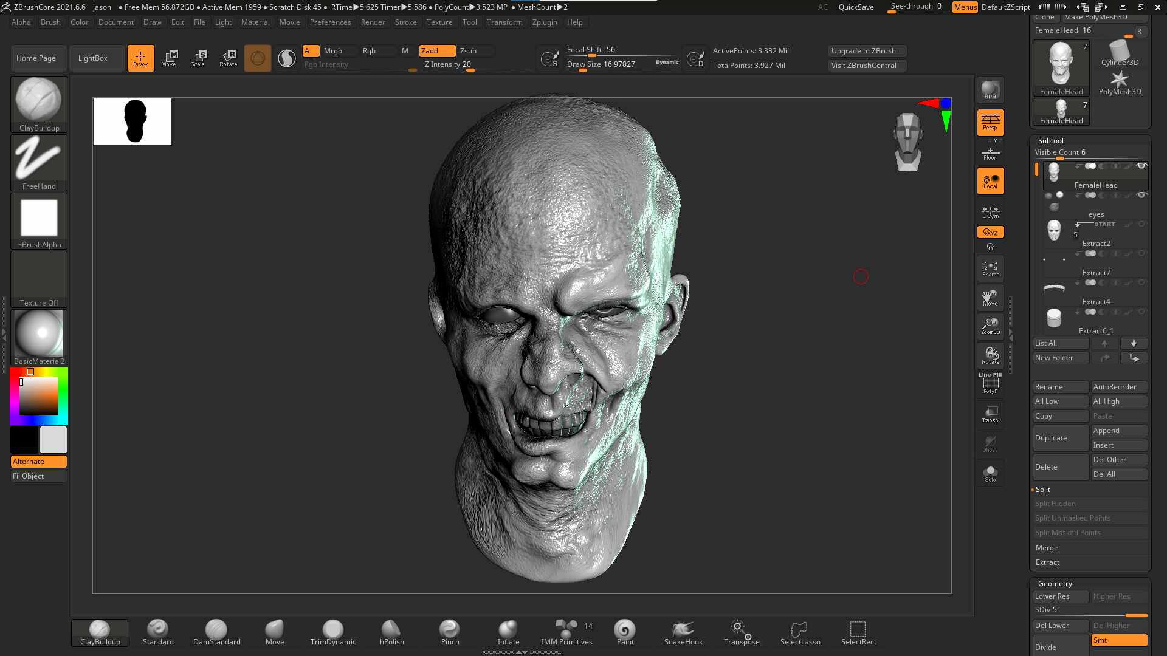This screenshot has height=656, width=1167.
Task: Choose the SnakeHook brush
Action: click(x=683, y=633)
